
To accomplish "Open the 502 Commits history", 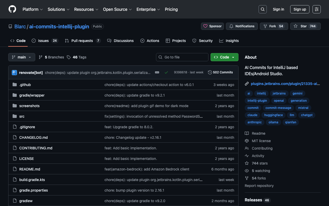I will (220, 72).
